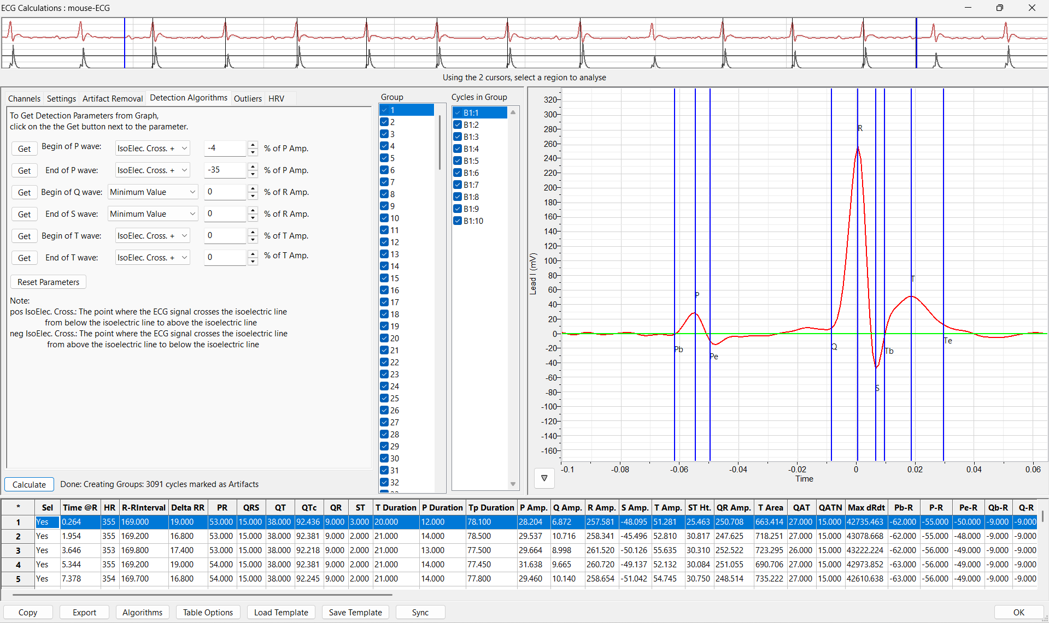Image resolution: width=1049 pixels, height=623 pixels.
Task: Switch to the Artifact Removal tab
Action: pos(113,98)
